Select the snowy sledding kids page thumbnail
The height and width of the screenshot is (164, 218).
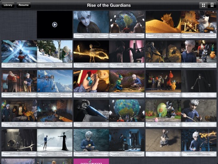54,54
